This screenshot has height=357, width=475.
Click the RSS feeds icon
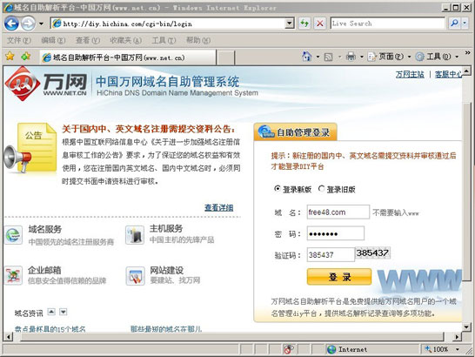point(328,57)
